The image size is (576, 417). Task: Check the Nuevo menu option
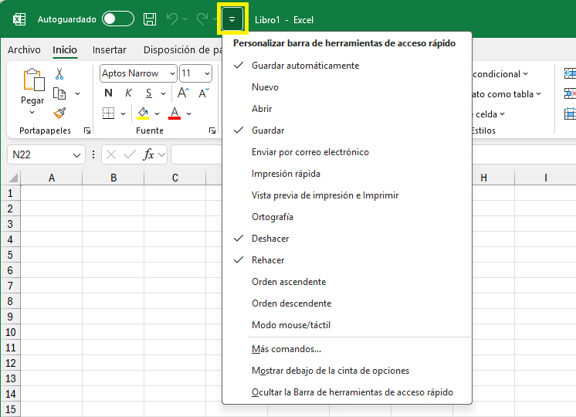347,87
